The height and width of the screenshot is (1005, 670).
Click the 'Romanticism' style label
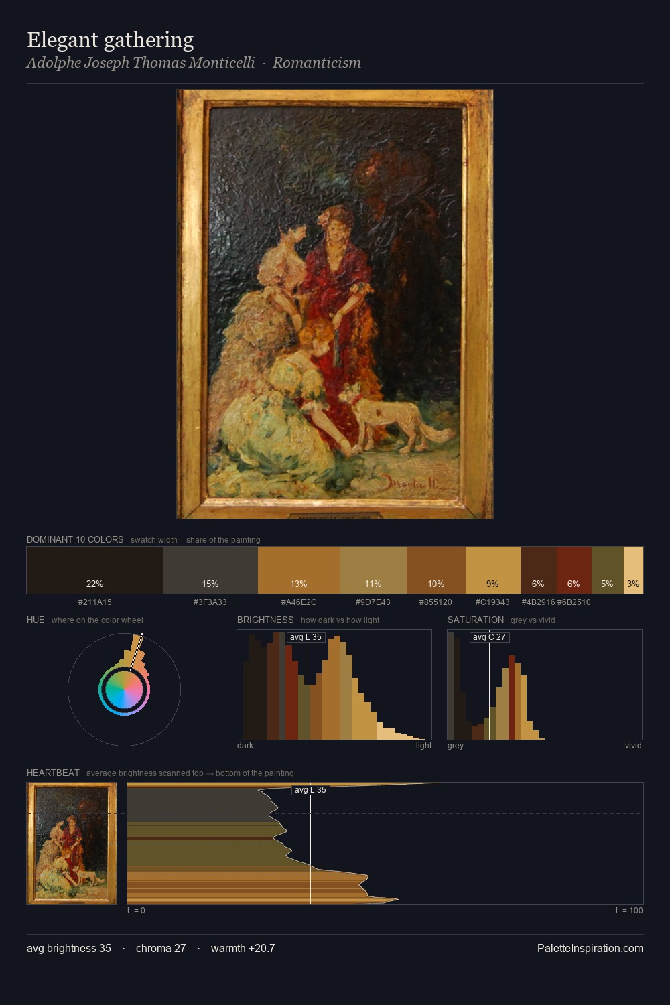[x=317, y=63]
